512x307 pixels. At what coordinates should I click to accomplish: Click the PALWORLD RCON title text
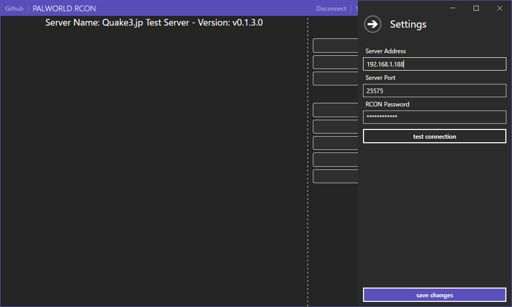pyautogui.click(x=64, y=9)
